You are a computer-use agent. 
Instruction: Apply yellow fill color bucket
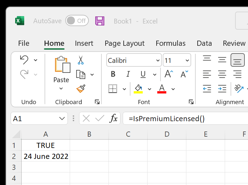click(138, 89)
